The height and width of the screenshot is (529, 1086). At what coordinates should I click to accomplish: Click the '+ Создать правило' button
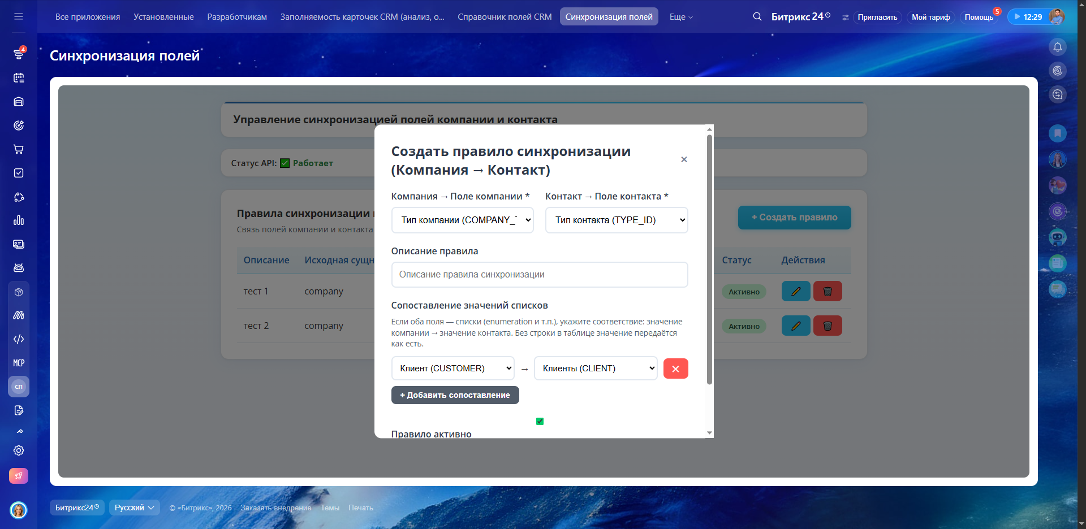tap(795, 218)
